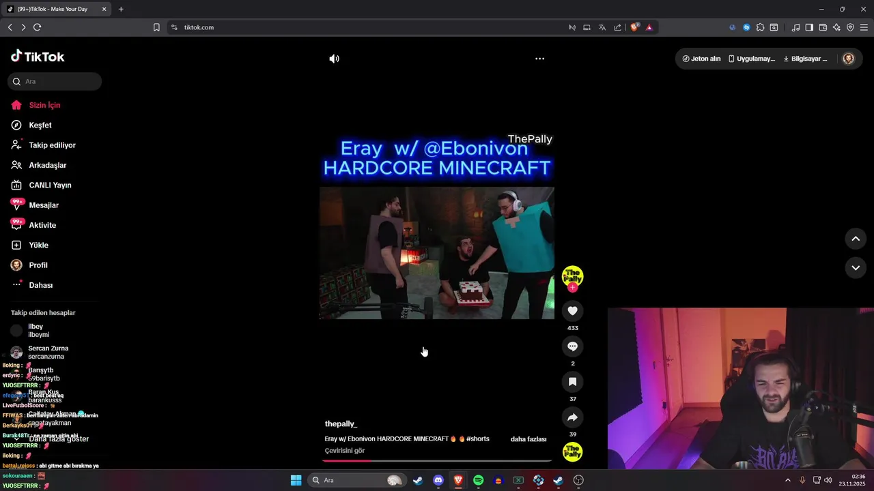This screenshot has width=874, height=491.
Task: Open Brave Rewards triangle icon
Action: click(x=649, y=27)
